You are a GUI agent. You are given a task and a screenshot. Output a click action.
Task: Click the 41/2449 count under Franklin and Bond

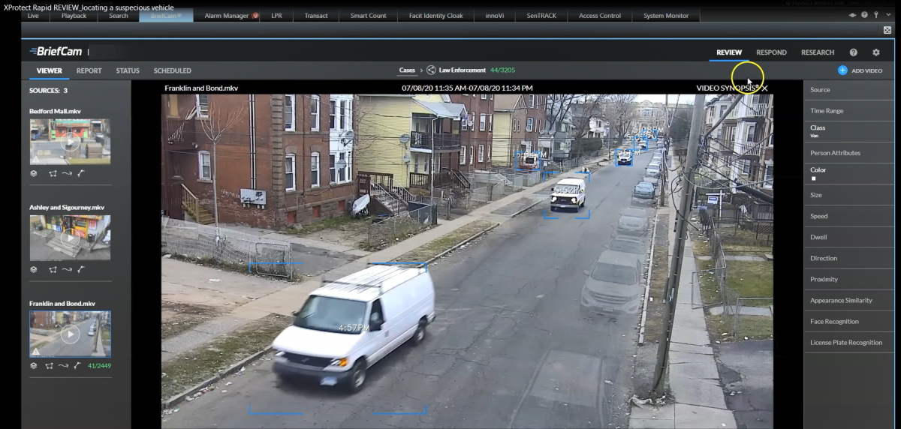point(100,366)
